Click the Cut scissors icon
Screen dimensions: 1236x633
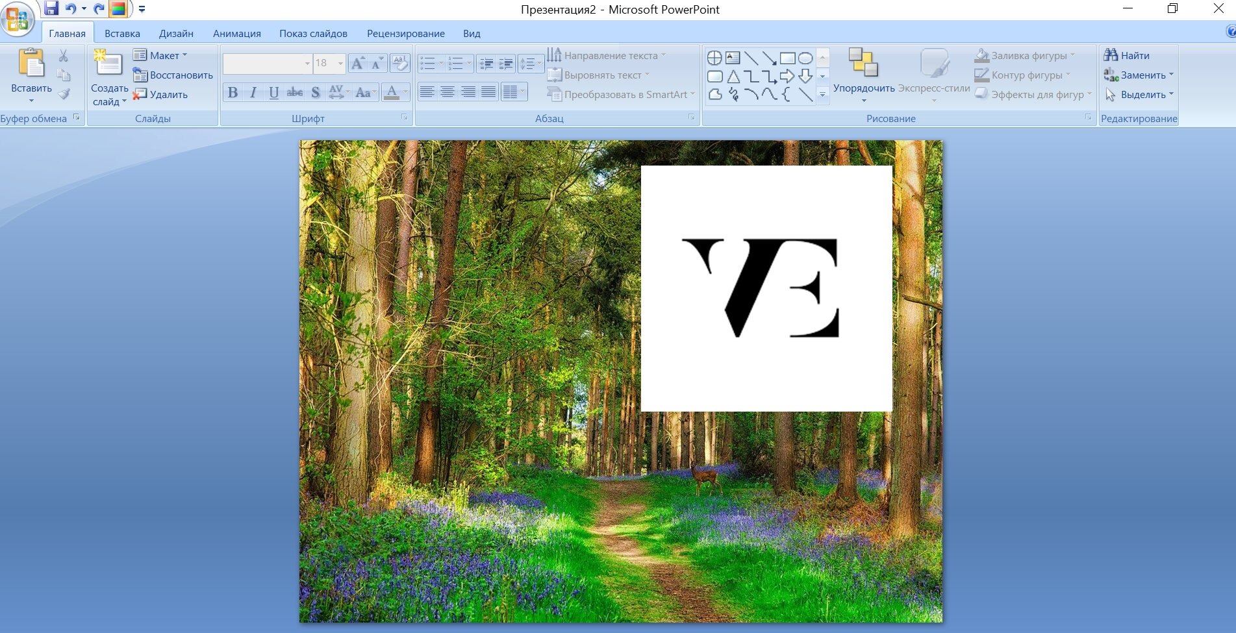click(x=64, y=56)
